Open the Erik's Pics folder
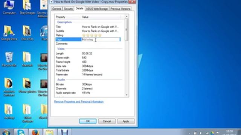The image size is (241, 135). pos(27,33)
